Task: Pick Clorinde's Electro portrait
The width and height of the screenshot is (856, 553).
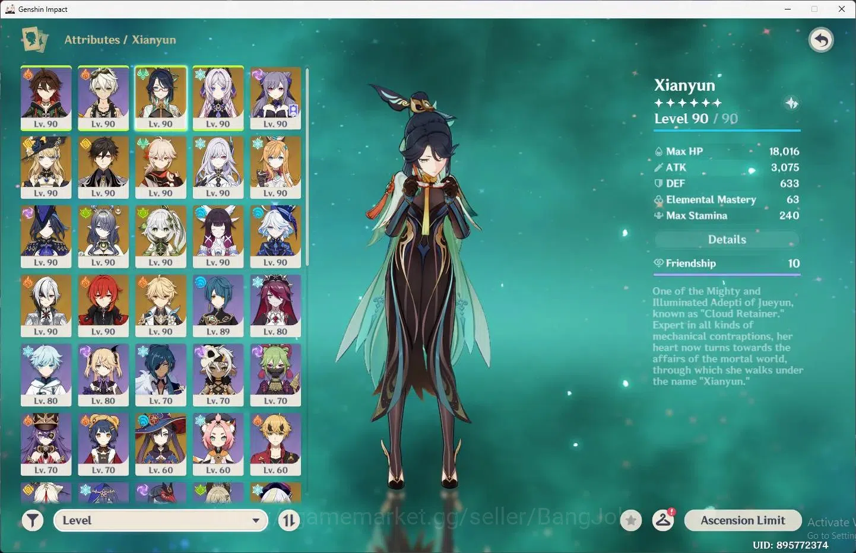Action: (46, 237)
